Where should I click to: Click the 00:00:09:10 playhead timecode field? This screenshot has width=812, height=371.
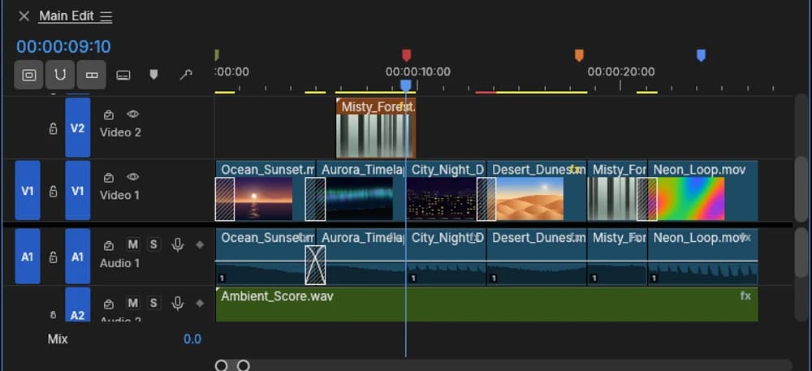click(x=63, y=46)
